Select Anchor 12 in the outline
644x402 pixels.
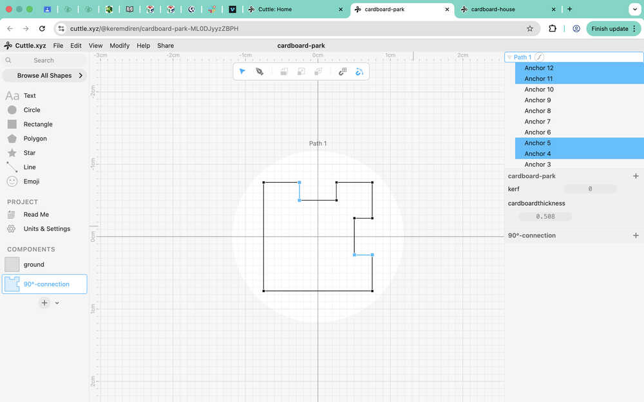click(580, 68)
